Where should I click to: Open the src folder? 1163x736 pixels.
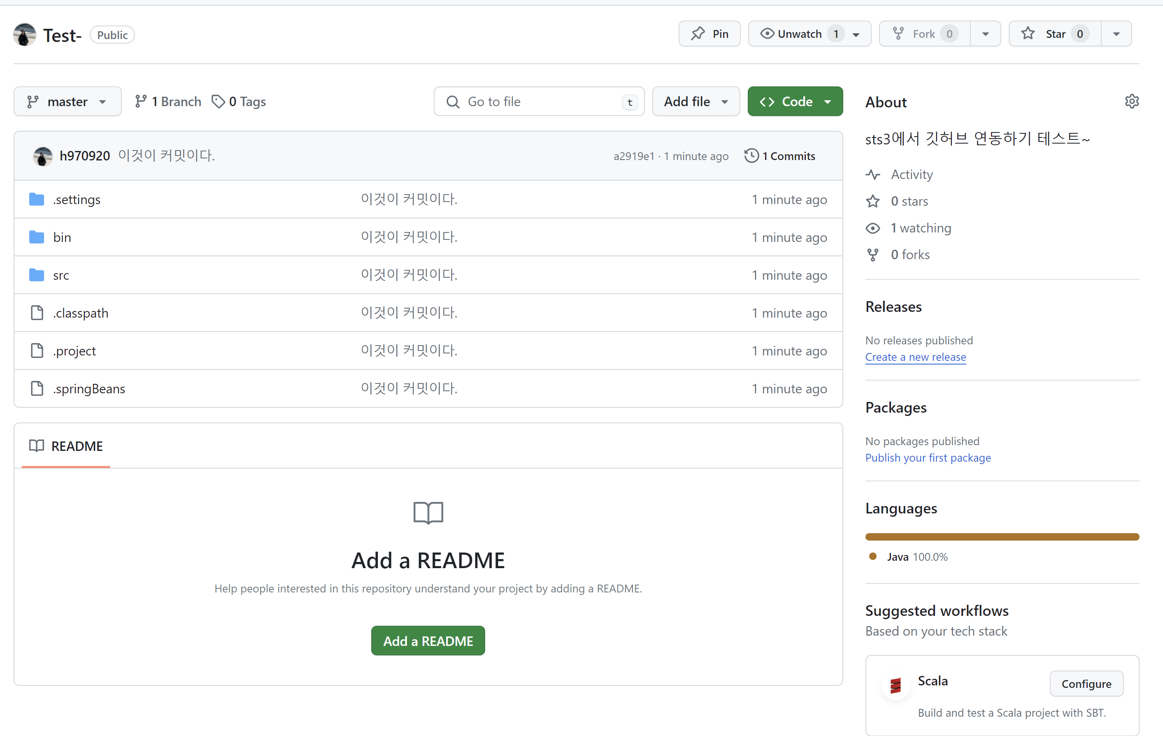(x=61, y=275)
